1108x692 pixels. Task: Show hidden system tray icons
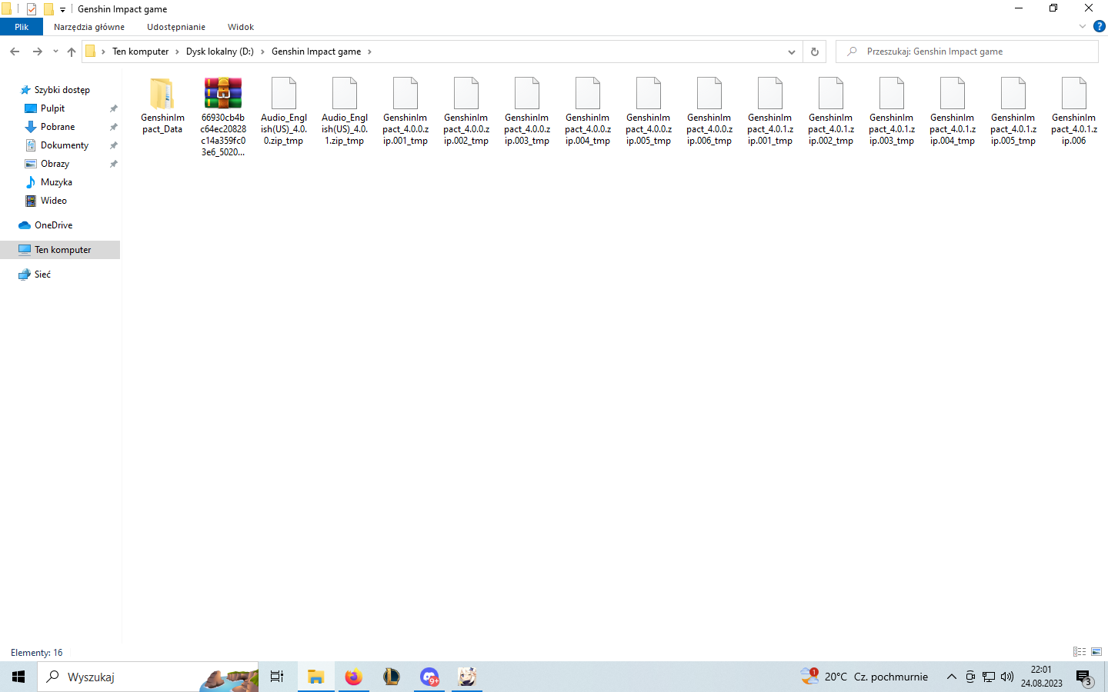pos(952,677)
